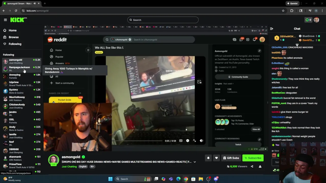The height and width of the screenshot is (183, 326).
Task: Click the report stream warning icon
Action: coord(260,166)
